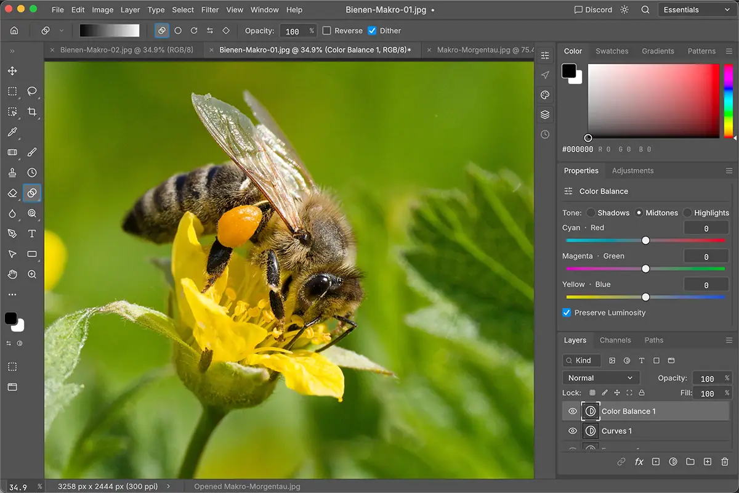The image size is (739, 493).
Task: Open the Properties panel menu
Action: click(x=729, y=171)
